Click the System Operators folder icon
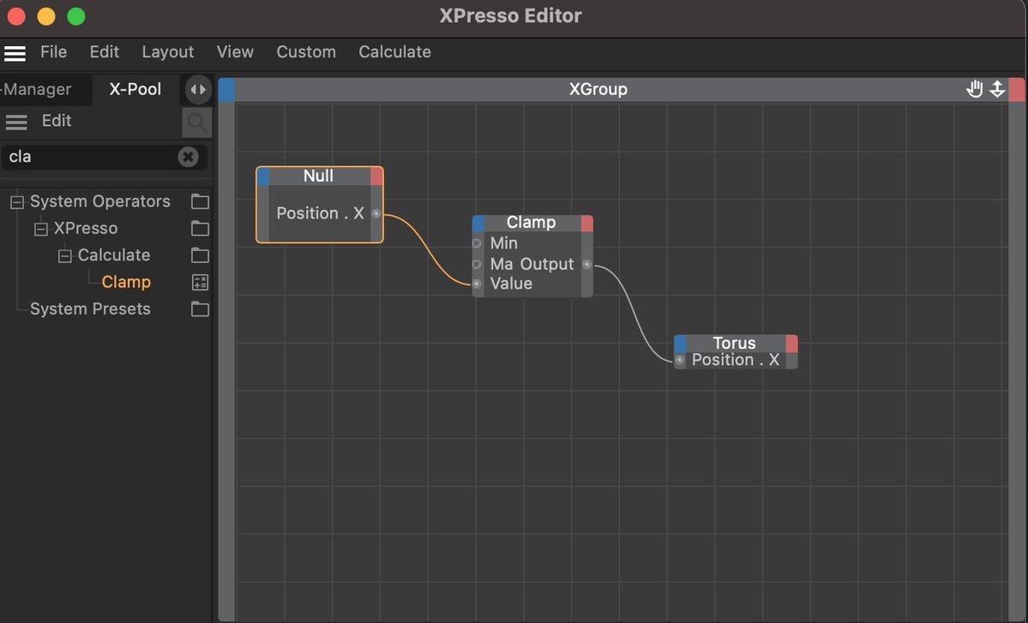 point(200,201)
